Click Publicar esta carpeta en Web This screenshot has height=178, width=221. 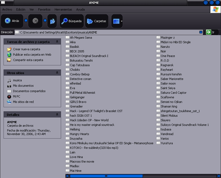point(32,55)
